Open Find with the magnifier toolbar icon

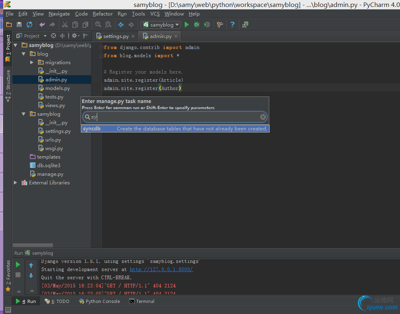[98, 25]
